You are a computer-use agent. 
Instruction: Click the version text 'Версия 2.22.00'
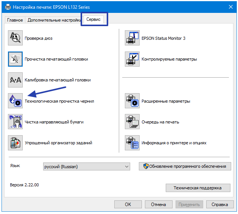tap(24, 185)
